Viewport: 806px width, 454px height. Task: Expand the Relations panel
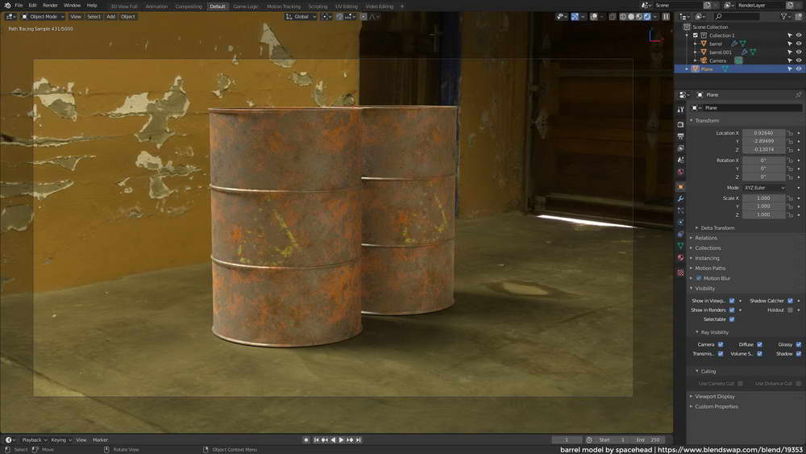coord(706,238)
